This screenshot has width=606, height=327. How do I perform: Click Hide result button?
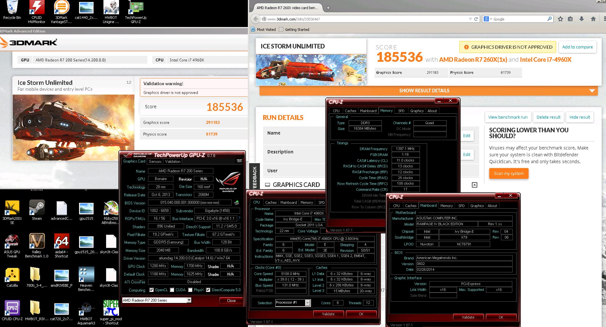pos(580,117)
